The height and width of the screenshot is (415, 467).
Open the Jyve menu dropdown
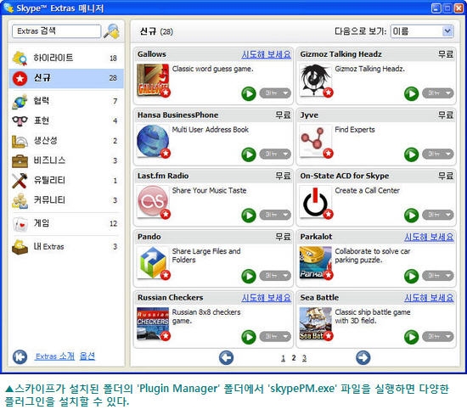pyautogui.click(x=438, y=154)
